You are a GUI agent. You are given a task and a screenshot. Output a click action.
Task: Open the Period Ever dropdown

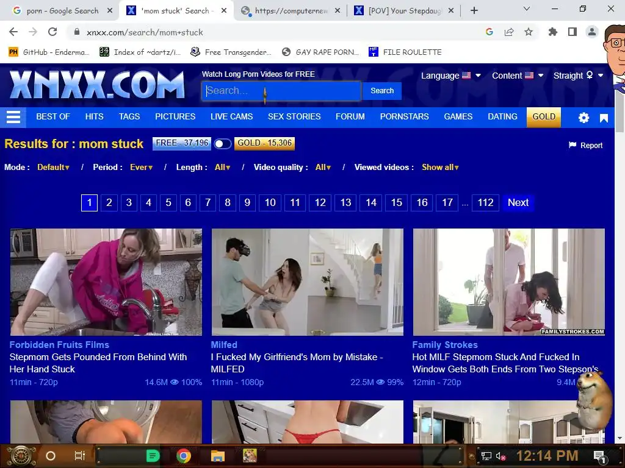point(141,167)
